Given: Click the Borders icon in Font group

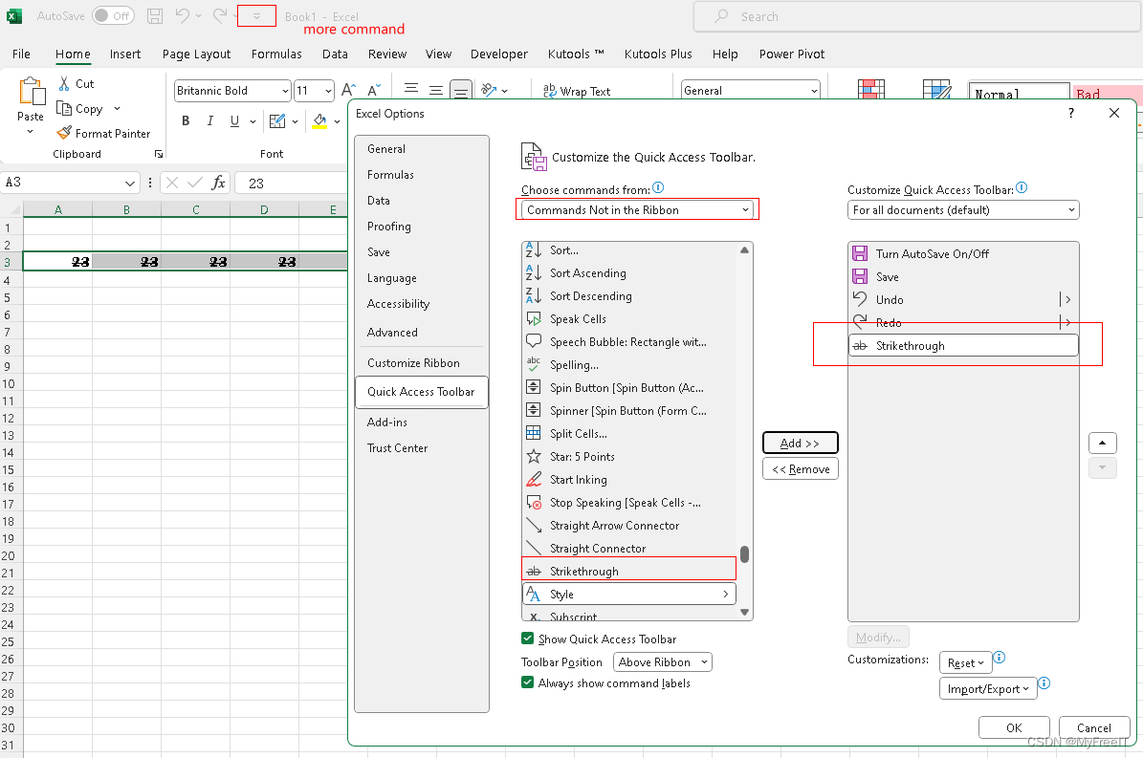Looking at the screenshot, I should [277, 120].
